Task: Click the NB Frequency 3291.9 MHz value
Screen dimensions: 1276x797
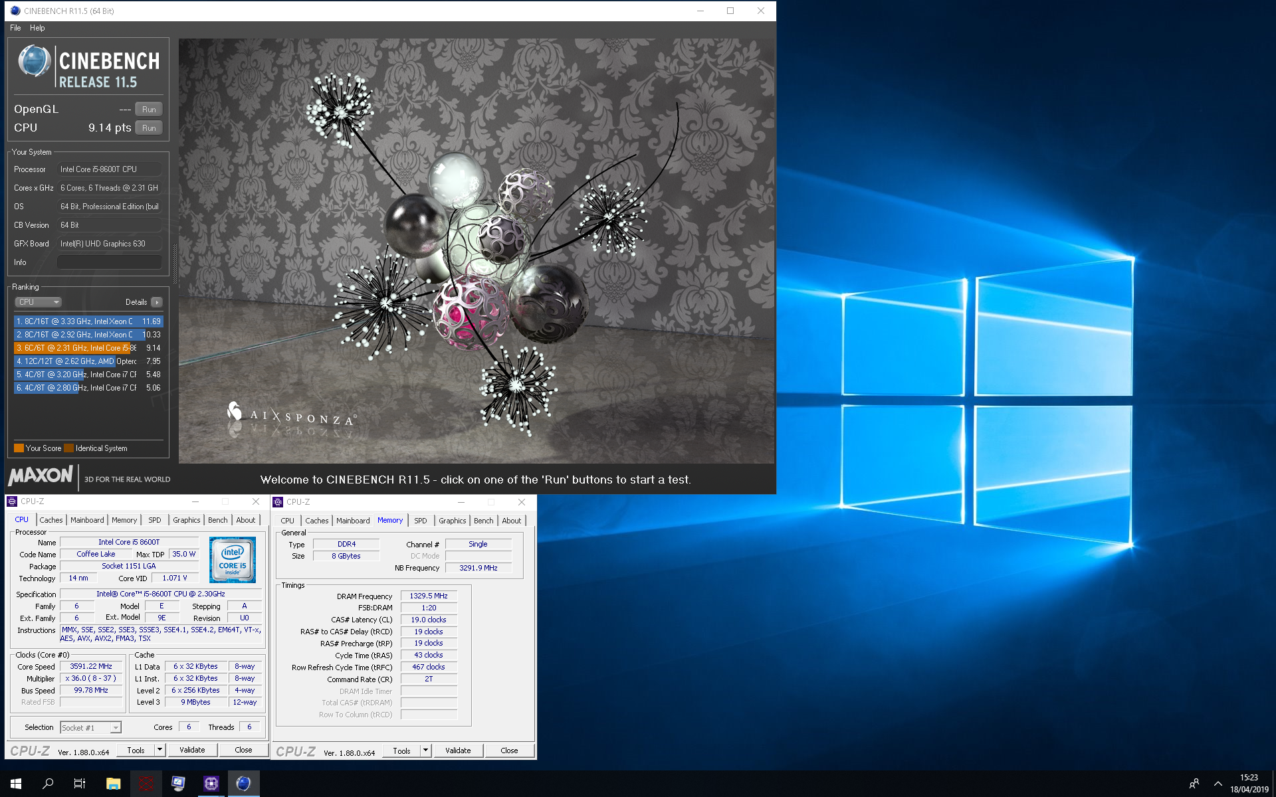Action: [478, 568]
